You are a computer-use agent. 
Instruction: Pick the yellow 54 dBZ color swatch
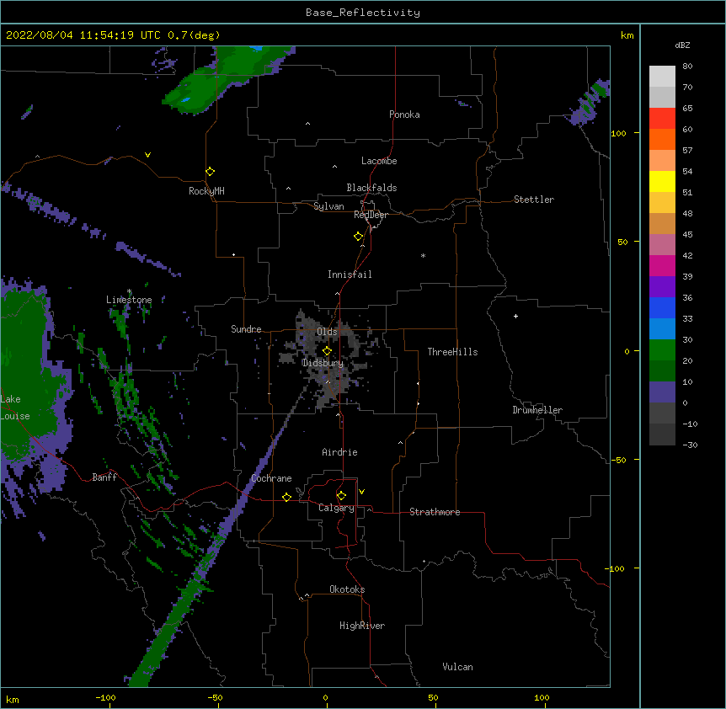click(x=662, y=181)
